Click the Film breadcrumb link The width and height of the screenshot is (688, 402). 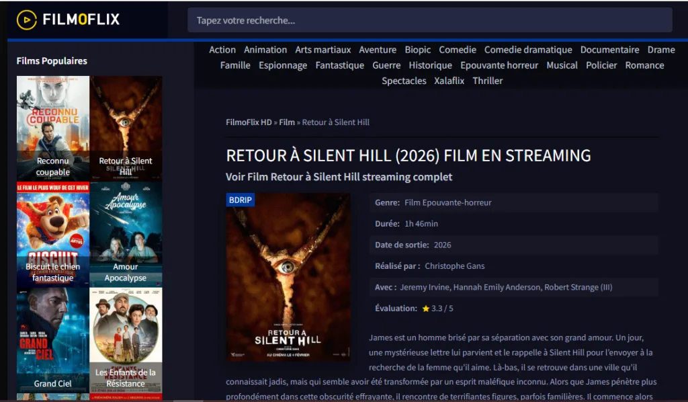pos(287,122)
